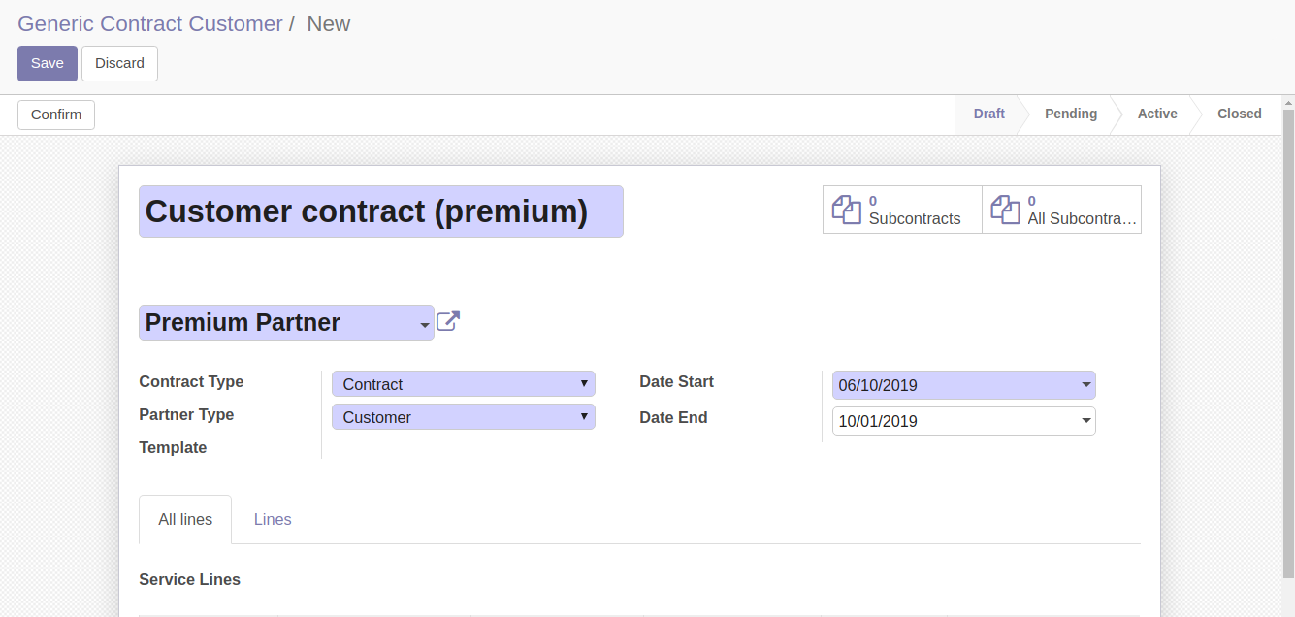Switch to the Lines tab

273,519
